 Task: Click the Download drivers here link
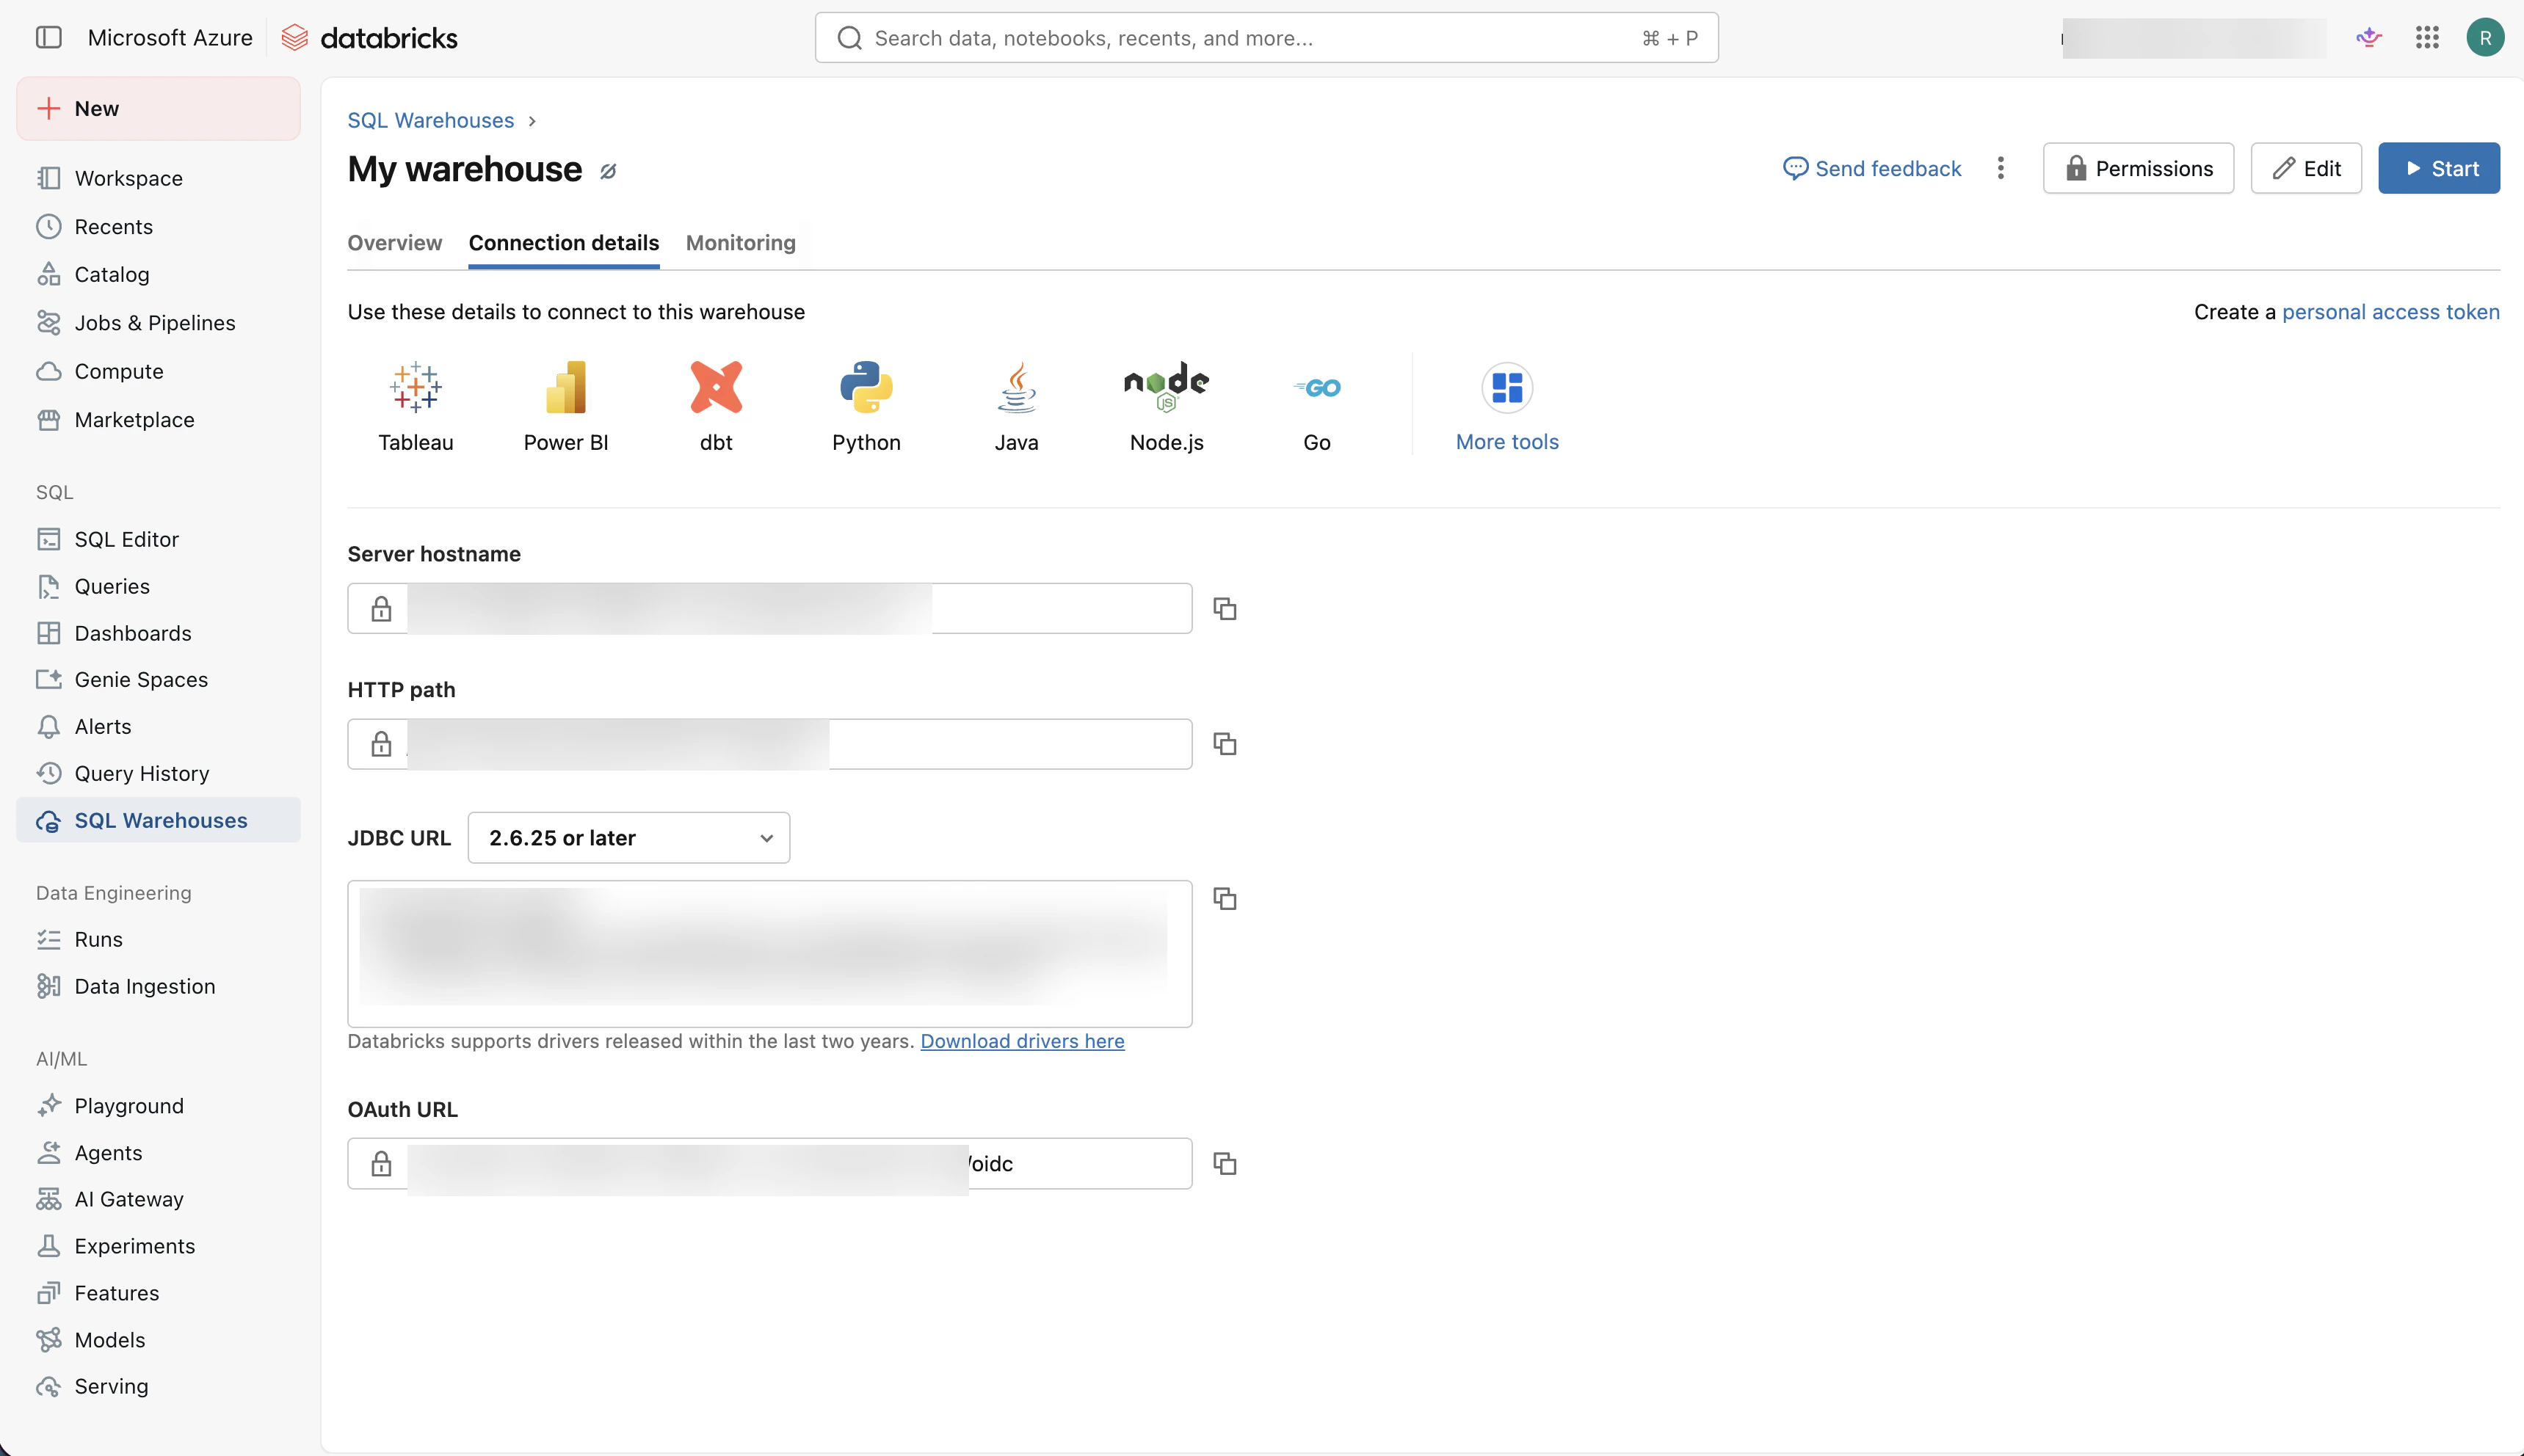pyautogui.click(x=1021, y=1041)
